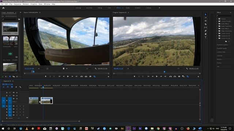Select the first clip thumbnail in Project panel
Viewport: 234px width, 131px height.
click(x=10, y=28)
